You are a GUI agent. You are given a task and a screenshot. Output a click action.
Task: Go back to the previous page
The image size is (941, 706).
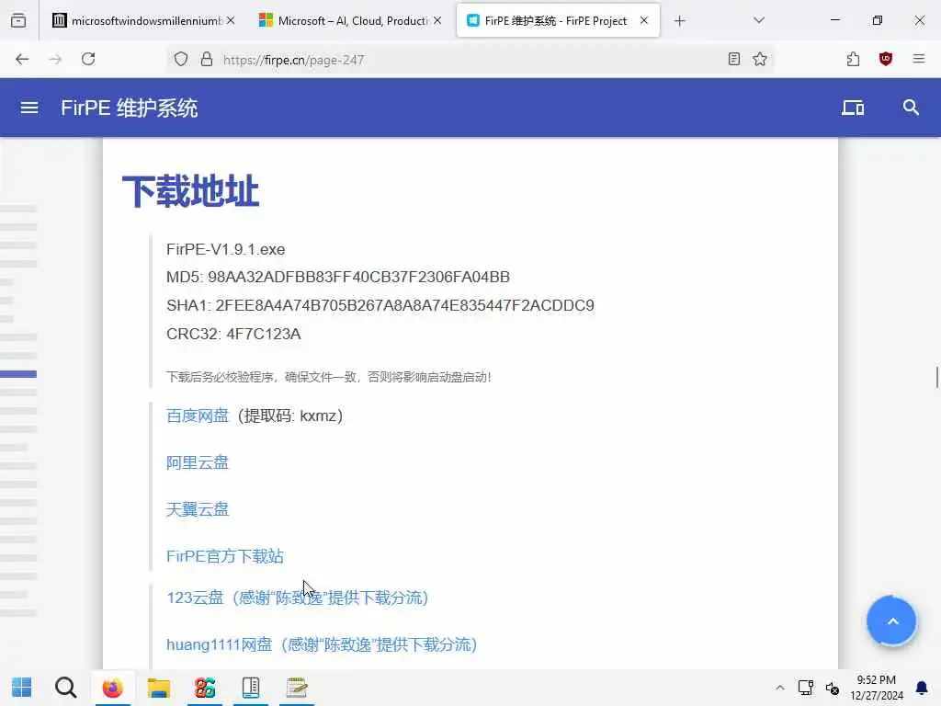coord(22,59)
